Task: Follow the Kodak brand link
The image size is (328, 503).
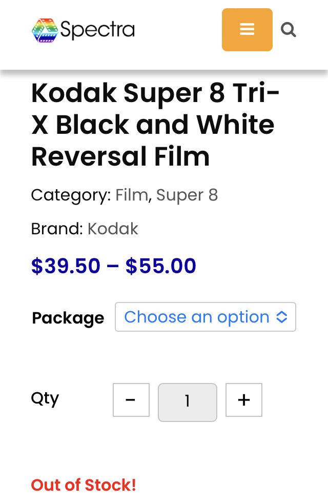Action: 113,229
